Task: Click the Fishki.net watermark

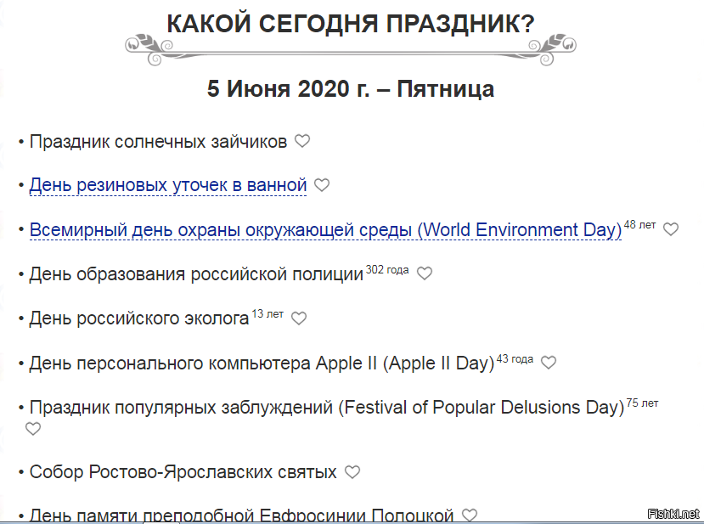Action: tap(673, 514)
